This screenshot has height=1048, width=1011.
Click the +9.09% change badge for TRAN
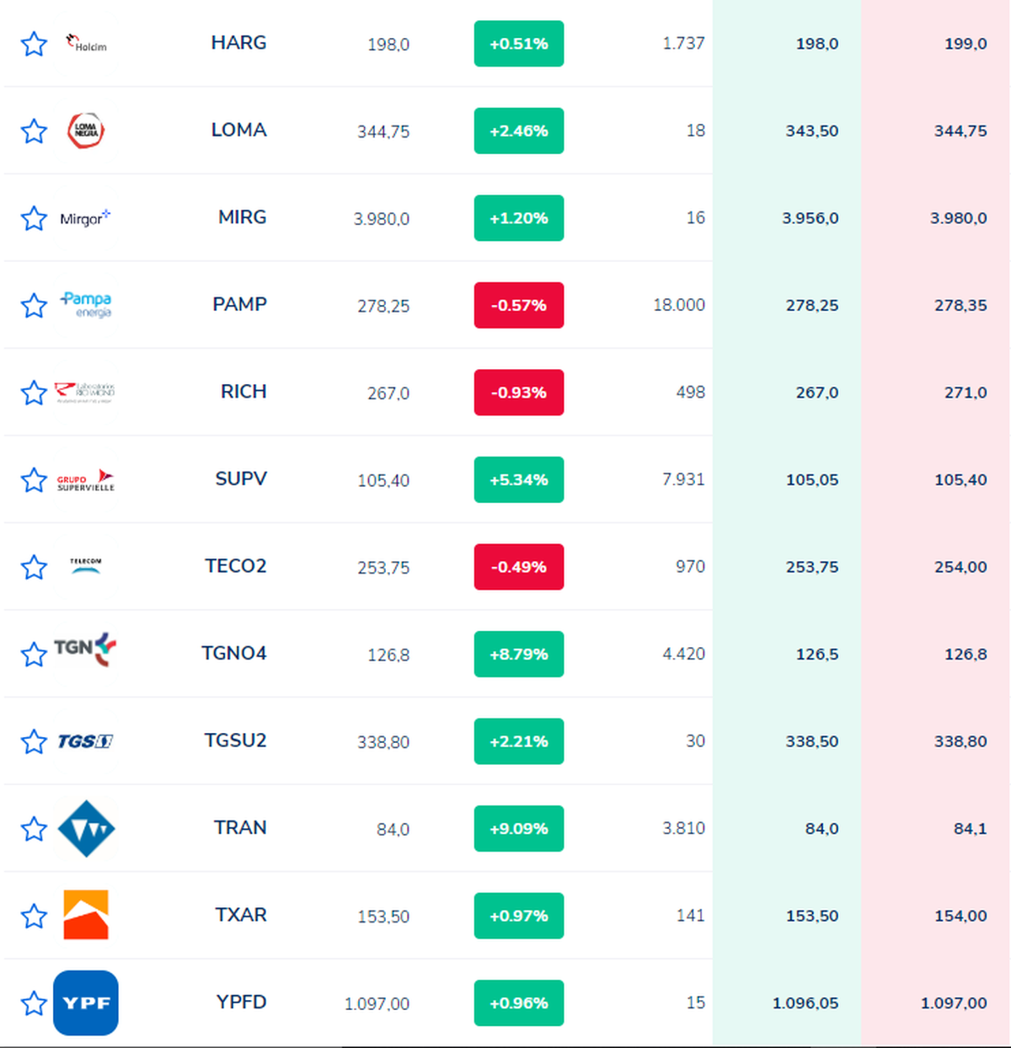click(519, 828)
